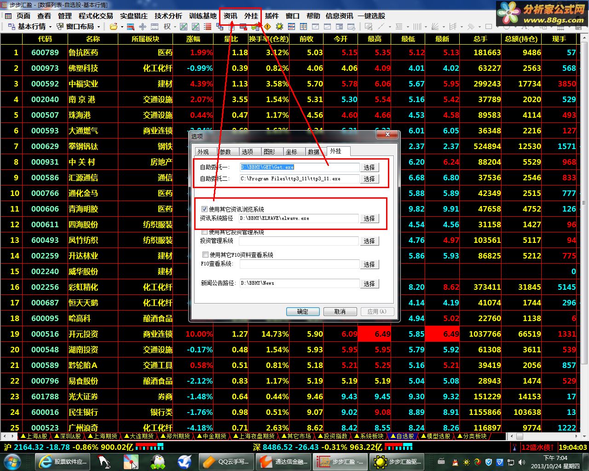Click the trend line drawing tool icon
This screenshot has height=471, width=589.
coord(381,27)
